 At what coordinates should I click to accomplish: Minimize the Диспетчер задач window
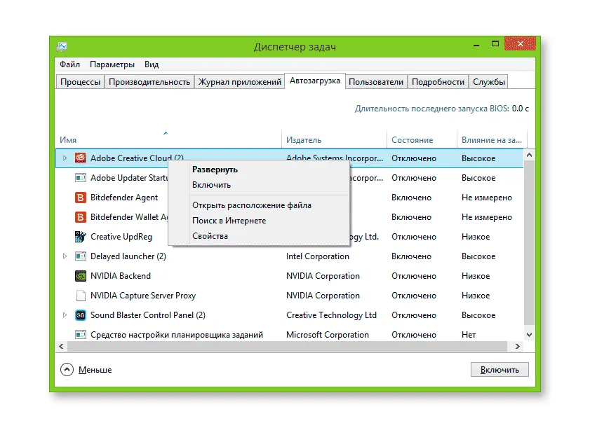click(x=476, y=45)
